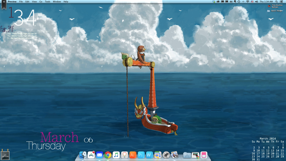Click March 2014 calendar heading

pyautogui.click(x=268, y=139)
